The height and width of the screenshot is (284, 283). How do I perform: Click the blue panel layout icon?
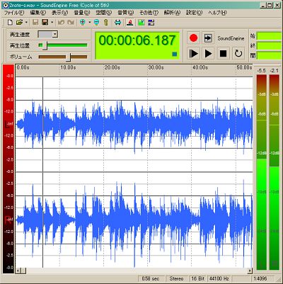(151, 23)
